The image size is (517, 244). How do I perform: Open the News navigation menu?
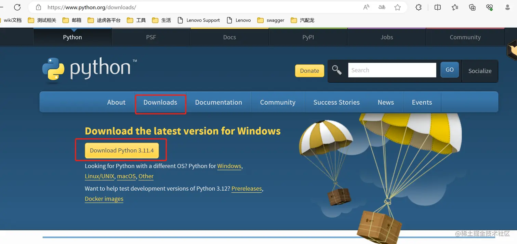click(386, 102)
